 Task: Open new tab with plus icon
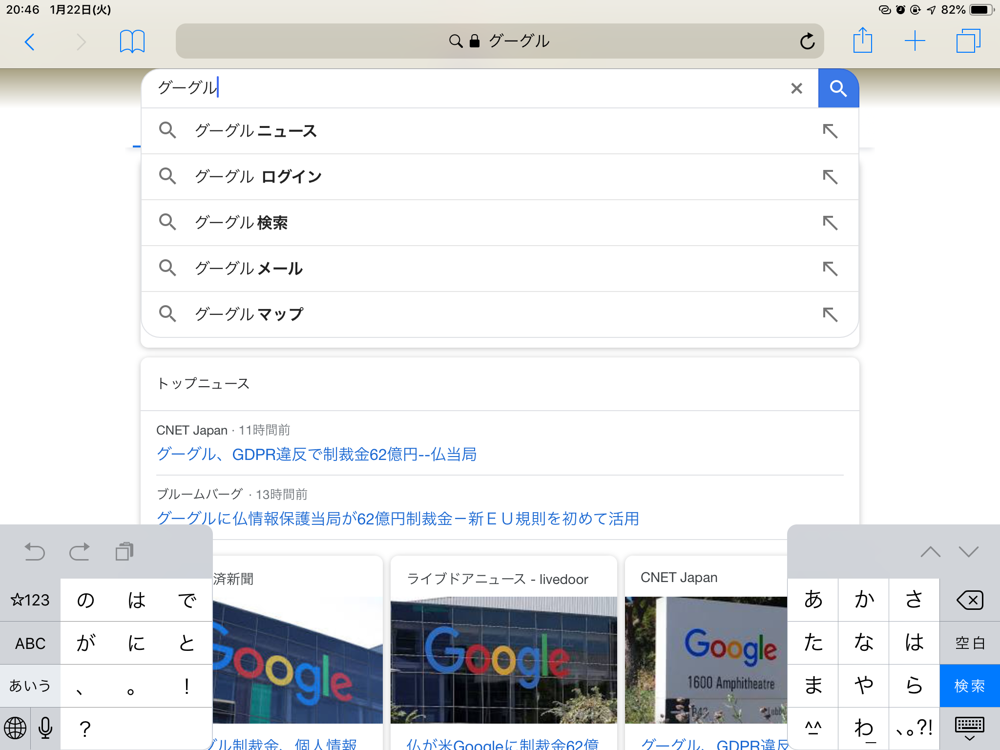pos(915,41)
